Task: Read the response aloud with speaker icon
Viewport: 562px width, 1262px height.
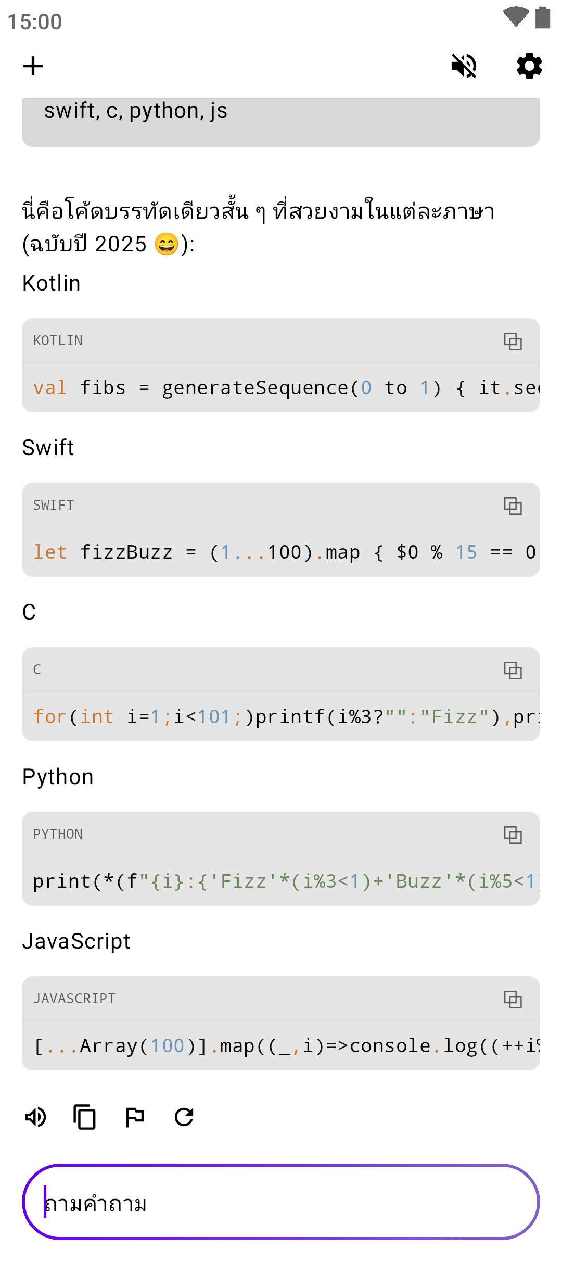Action: (x=36, y=1117)
